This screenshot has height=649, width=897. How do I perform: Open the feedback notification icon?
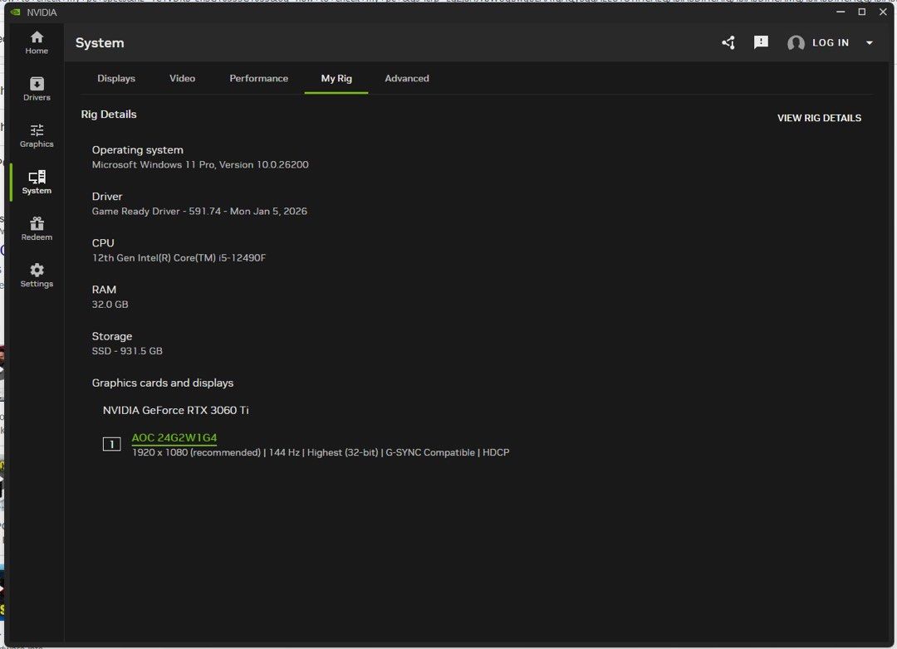(761, 42)
